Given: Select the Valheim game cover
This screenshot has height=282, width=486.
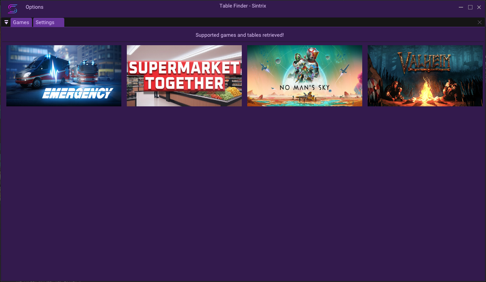Looking at the screenshot, I should click(x=425, y=76).
